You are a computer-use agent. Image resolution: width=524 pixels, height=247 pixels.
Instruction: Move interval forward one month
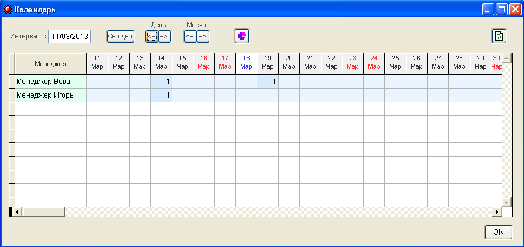coord(203,36)
